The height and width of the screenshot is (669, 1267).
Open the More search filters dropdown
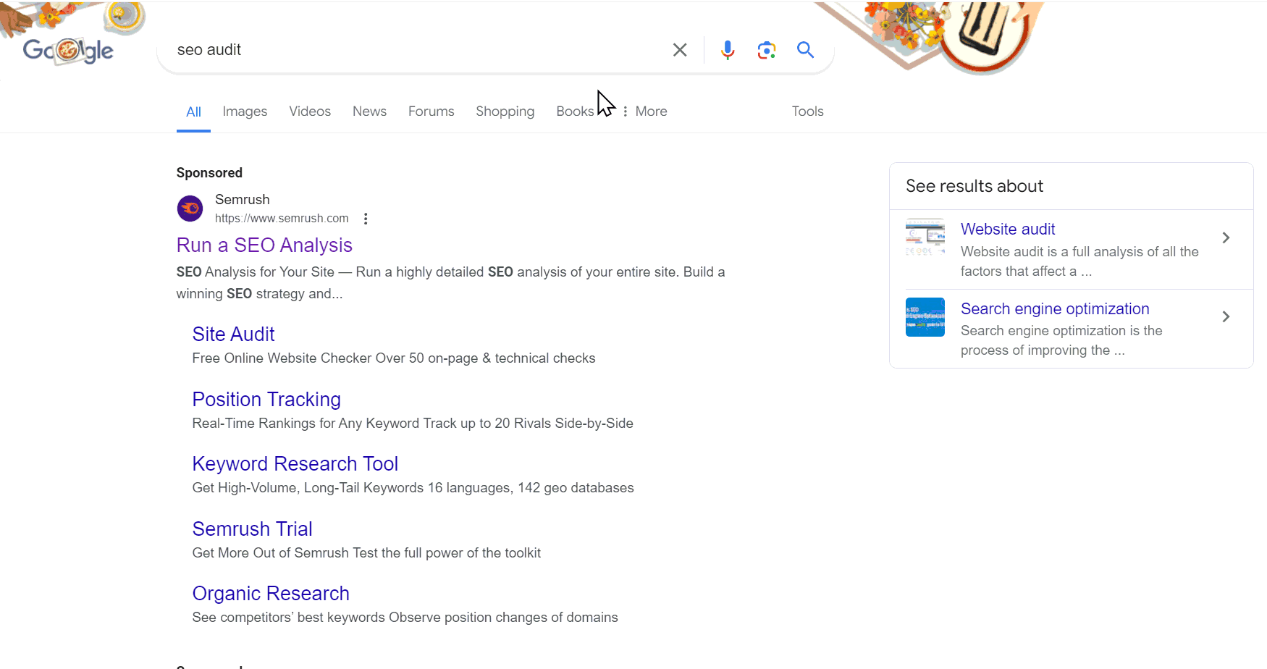645,111
